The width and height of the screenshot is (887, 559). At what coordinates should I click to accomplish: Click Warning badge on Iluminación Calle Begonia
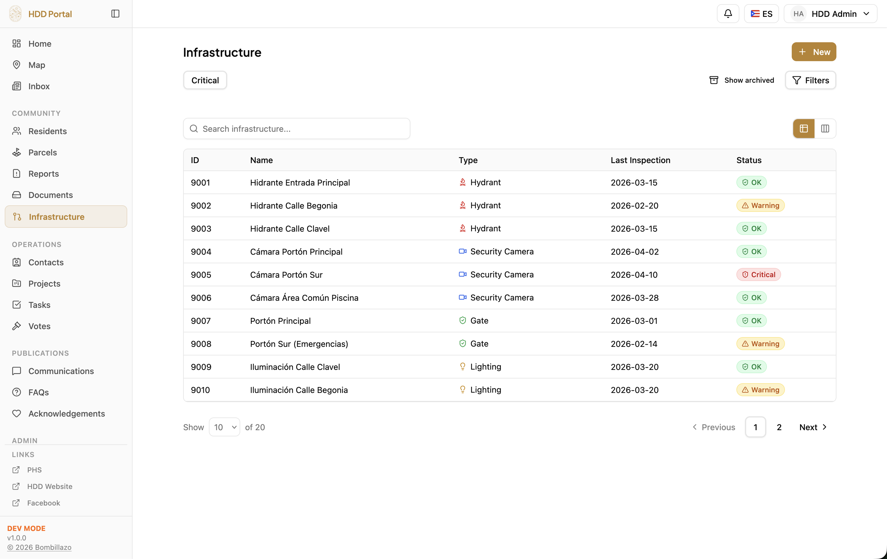(x=761, y=390)
